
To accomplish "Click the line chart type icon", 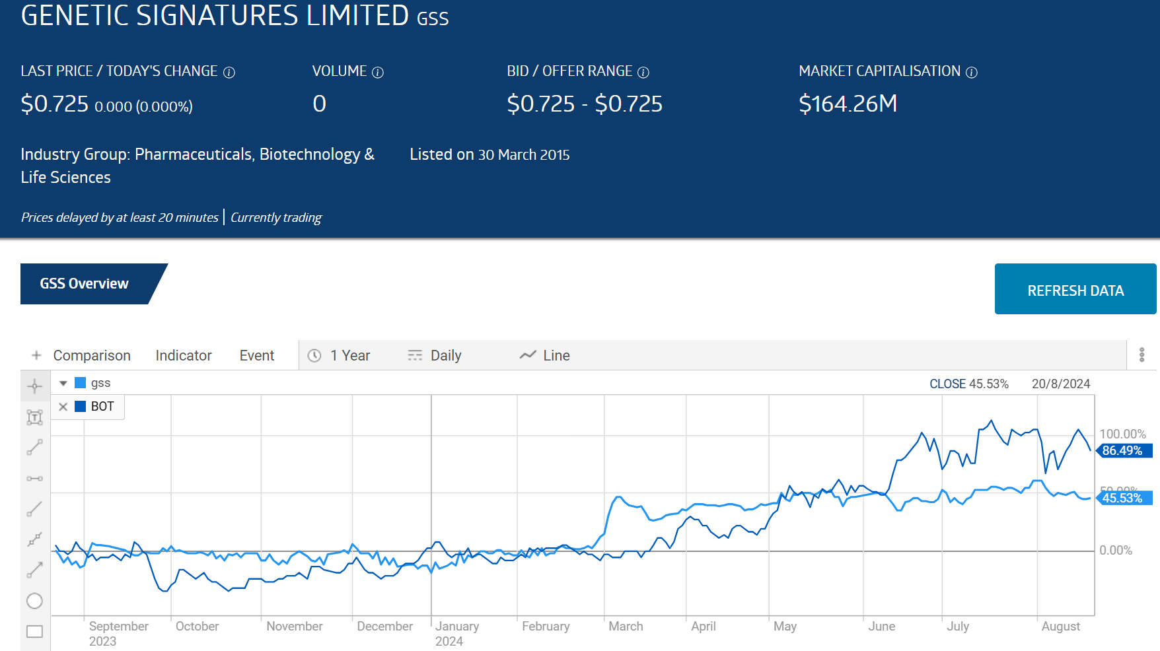I will tap(528, 355).
